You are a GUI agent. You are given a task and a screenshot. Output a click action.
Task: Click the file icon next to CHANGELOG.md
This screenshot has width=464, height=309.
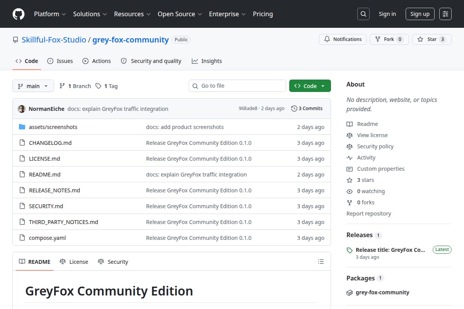pos(22,143)
